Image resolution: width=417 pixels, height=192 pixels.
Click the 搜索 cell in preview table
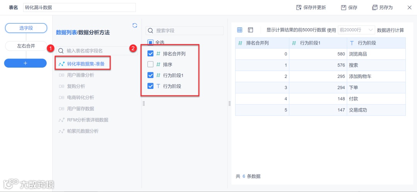point(376,65)
